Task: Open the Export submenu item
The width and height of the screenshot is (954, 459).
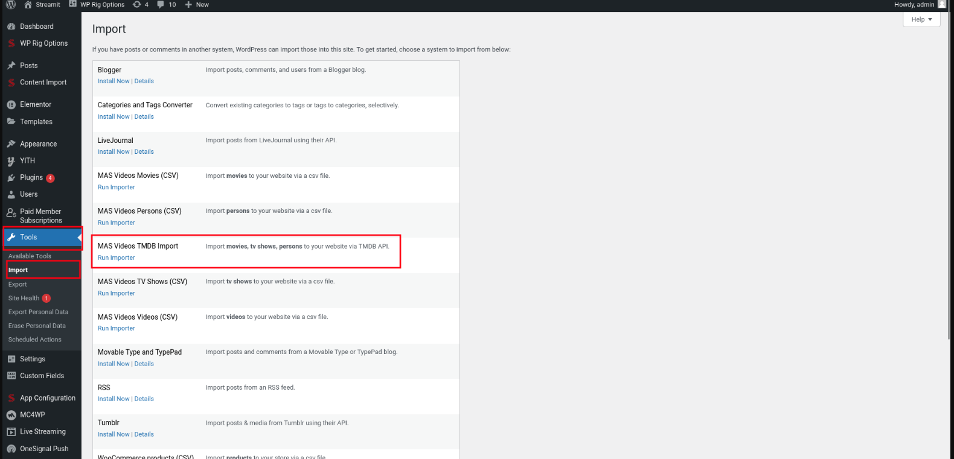Action: click(x=18, y=284)
